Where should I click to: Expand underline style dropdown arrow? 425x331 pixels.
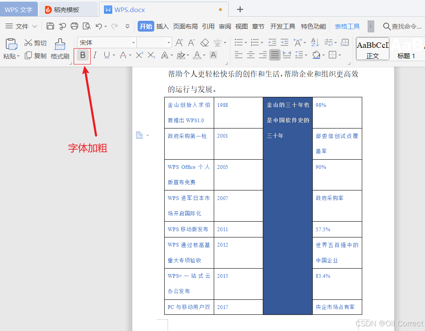click(114, 55)
